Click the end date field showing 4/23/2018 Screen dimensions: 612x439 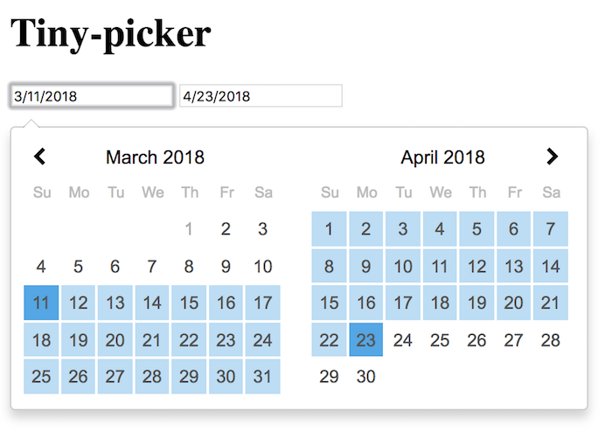[x=261, y=96]
